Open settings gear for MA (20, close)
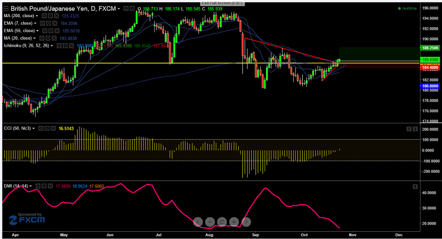The image size is (442, 239). (x=48, y=38)
